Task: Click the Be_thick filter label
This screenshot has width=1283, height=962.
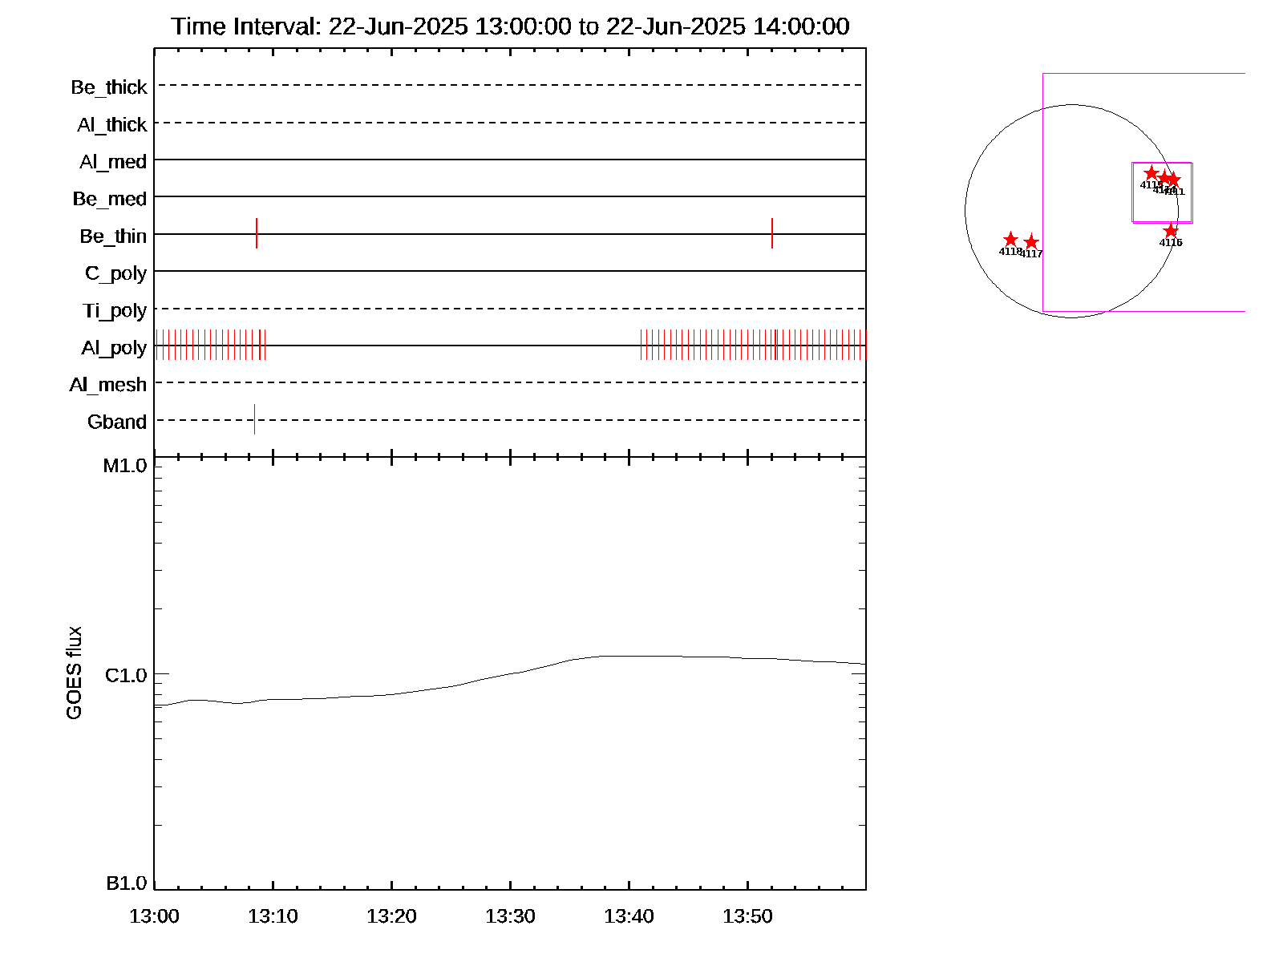Action: pos(109,87)
